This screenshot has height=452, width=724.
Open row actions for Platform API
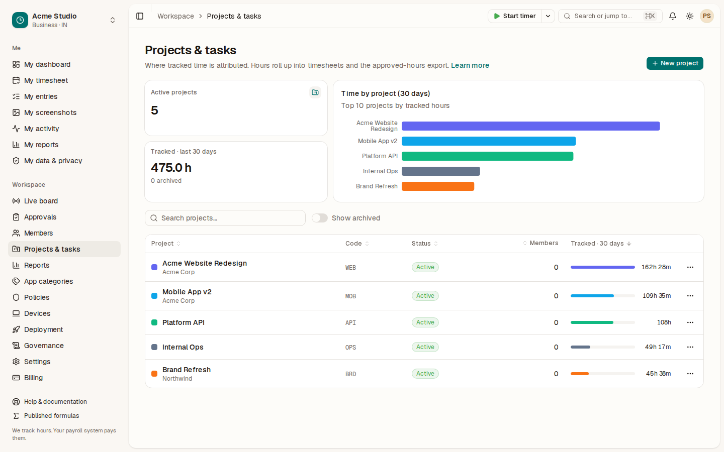click(690, 322)
